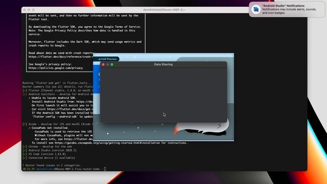Click the 'See Google's privacy policy:' line
The height and width of the screenshot is (184, 327).
coord(50,64)
